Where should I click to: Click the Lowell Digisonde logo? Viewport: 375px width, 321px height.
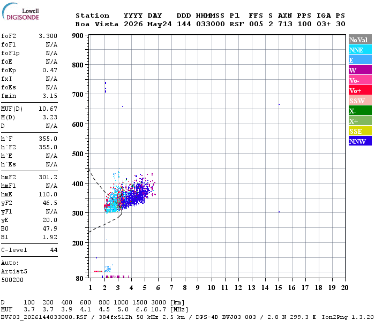(20, 11)
